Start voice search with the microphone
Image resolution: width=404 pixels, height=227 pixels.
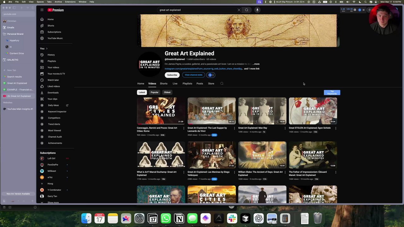[x=257, y=10]
